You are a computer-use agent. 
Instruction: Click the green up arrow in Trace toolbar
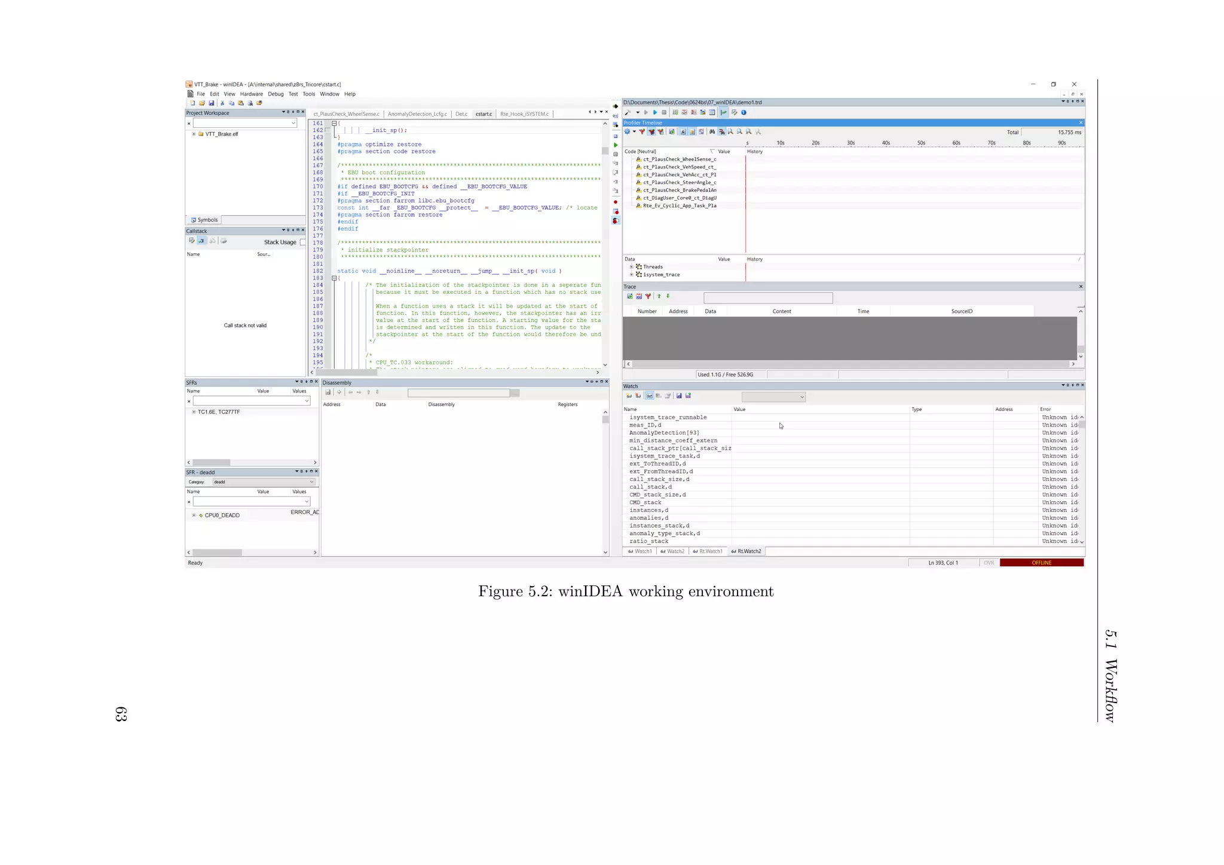[x=659, y=296]
